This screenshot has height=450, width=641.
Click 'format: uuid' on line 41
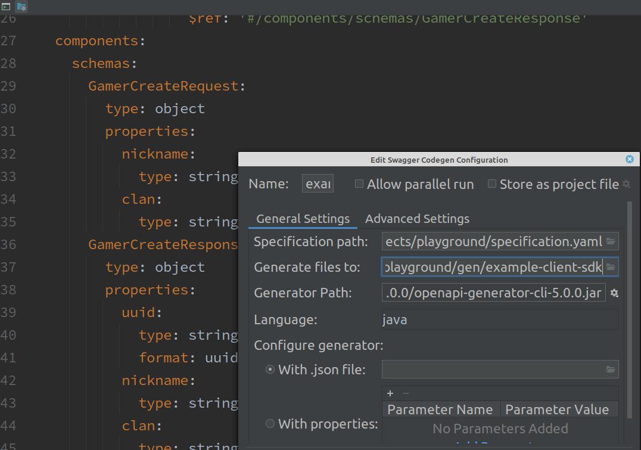188,358
